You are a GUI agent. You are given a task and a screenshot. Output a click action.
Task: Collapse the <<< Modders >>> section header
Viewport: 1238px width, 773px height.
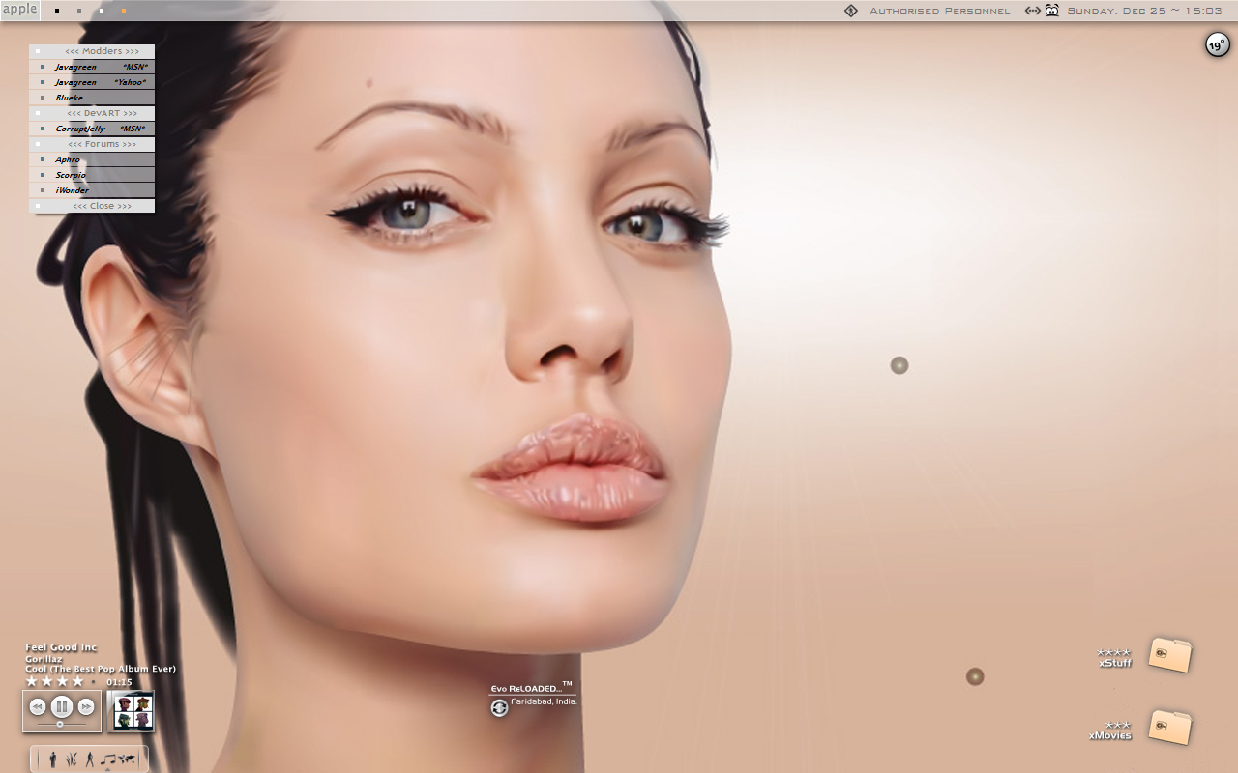pos(92,51)
